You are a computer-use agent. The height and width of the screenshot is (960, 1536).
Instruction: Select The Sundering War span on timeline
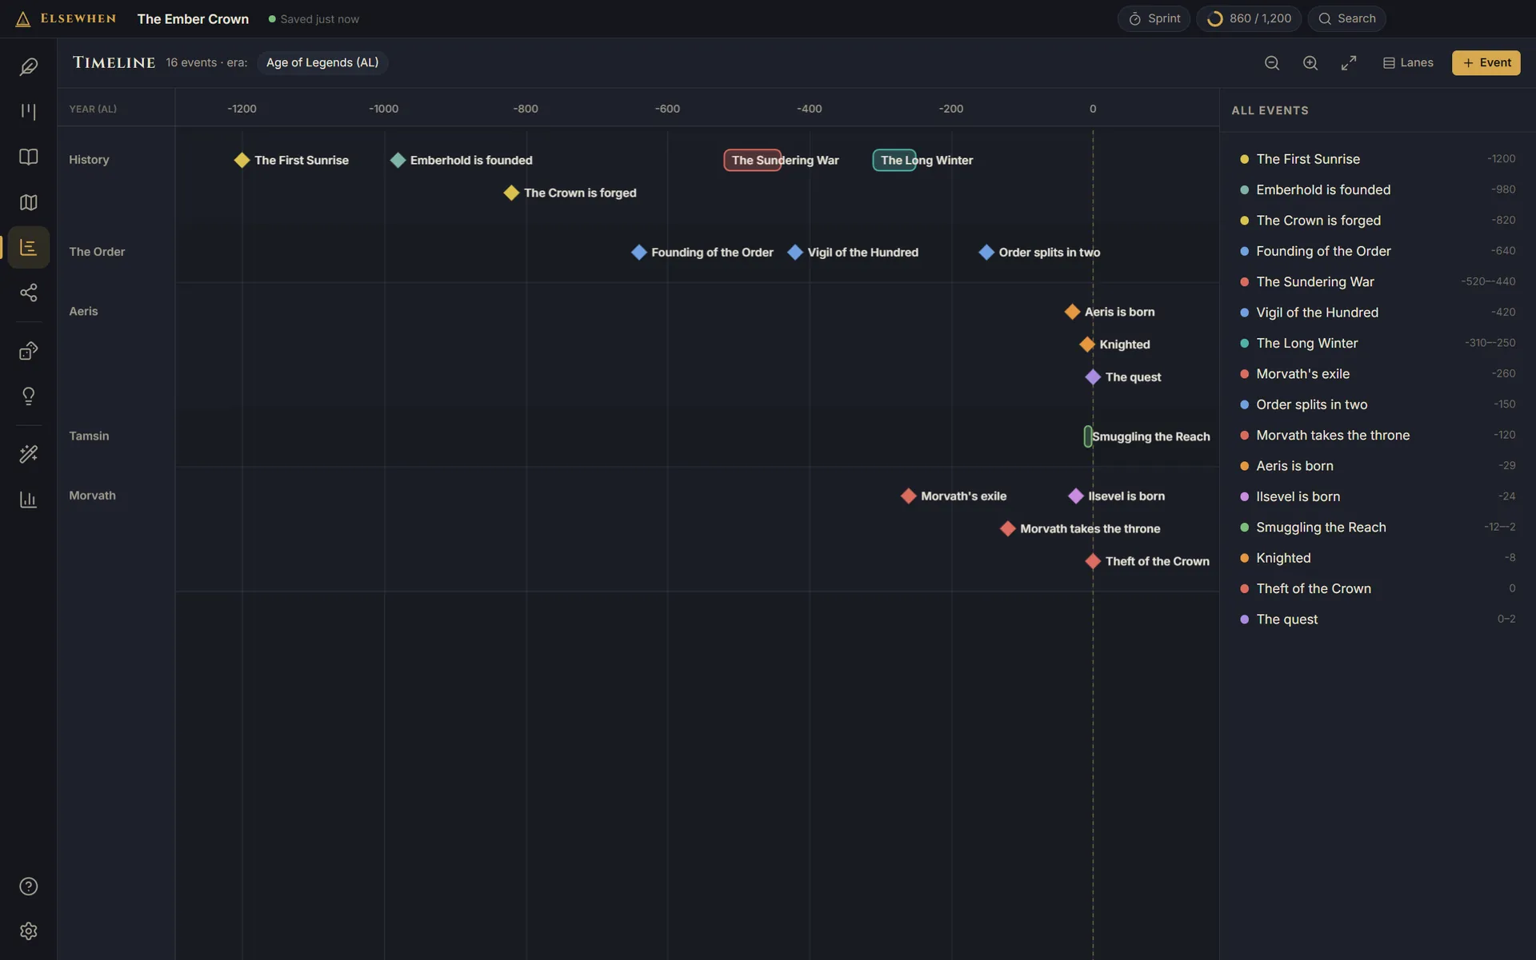(752, 160)
